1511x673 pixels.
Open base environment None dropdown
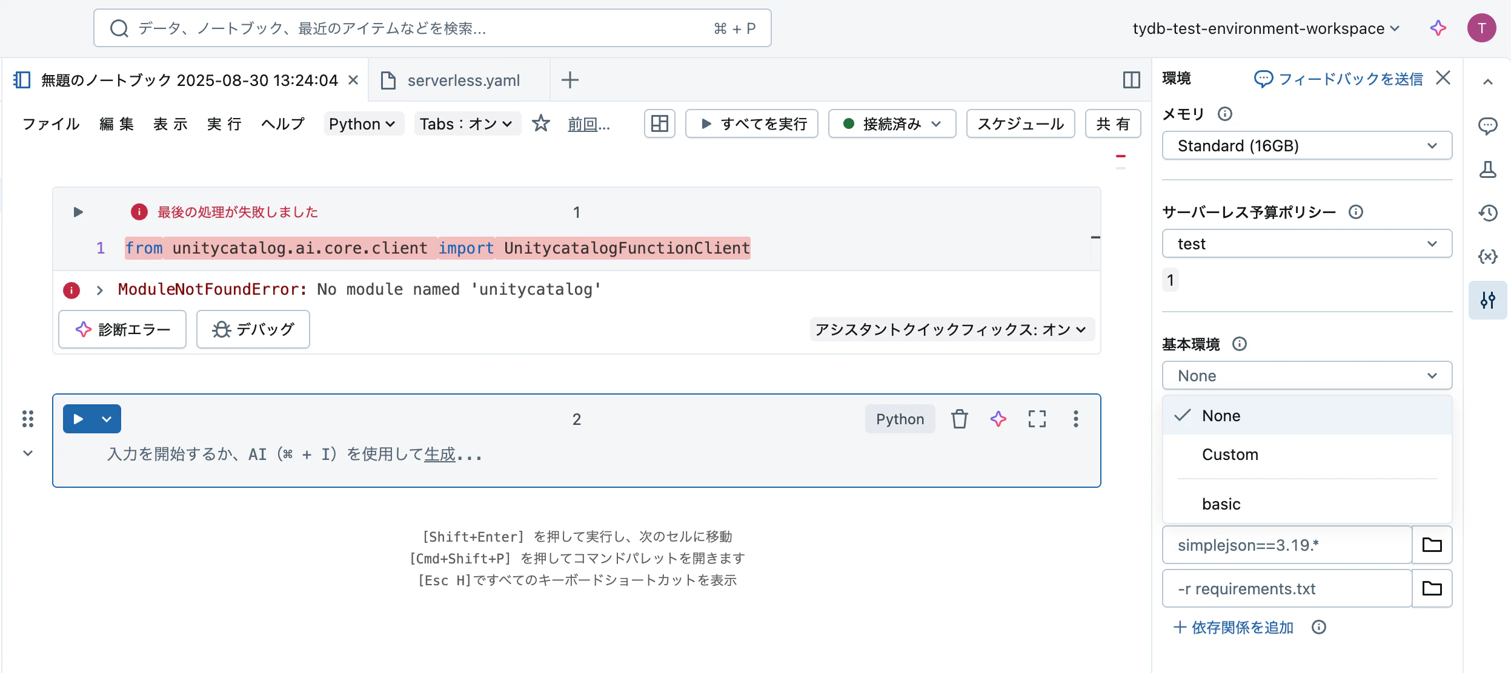(1307, 375)
